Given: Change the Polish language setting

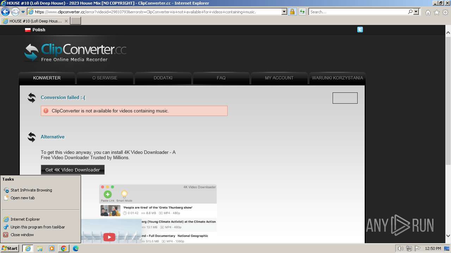Looking at the screenshot, I should (39, 30).
